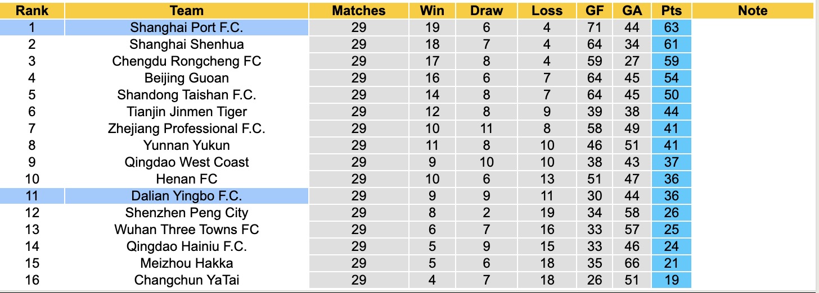
Task: Sort by the Matches column header
Action: pyautogui.click(x=359, y=11)
